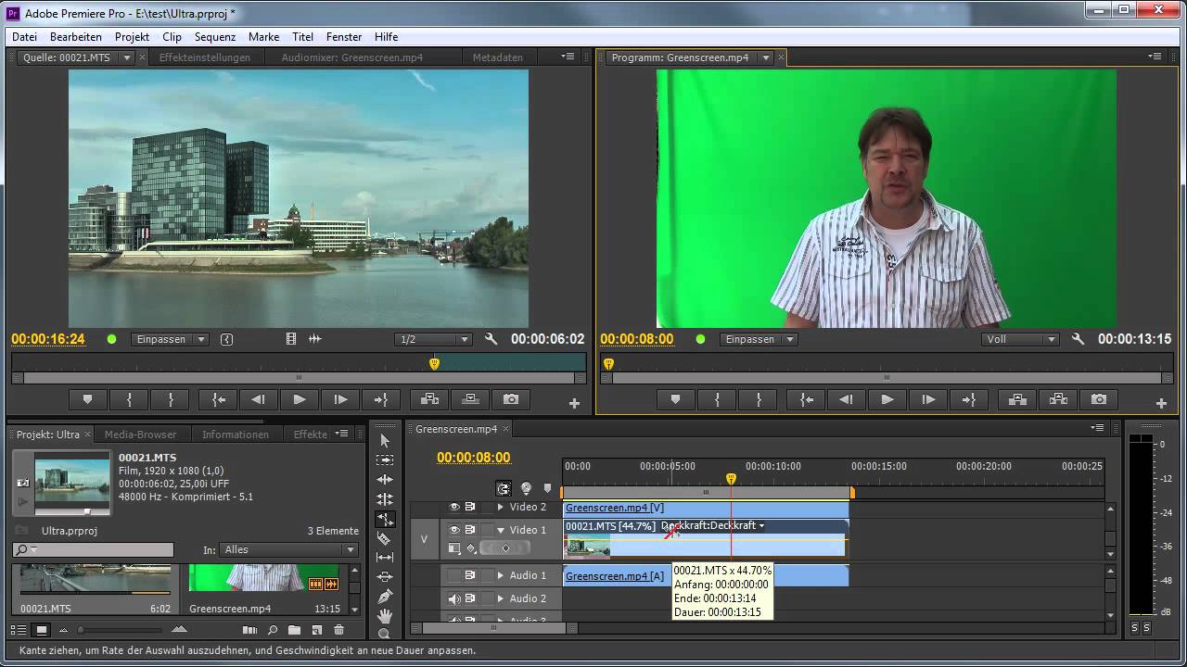This screenshot has height=667, width=1187.
Task: Add marker in Source monitor
Action: click(88, 399)
